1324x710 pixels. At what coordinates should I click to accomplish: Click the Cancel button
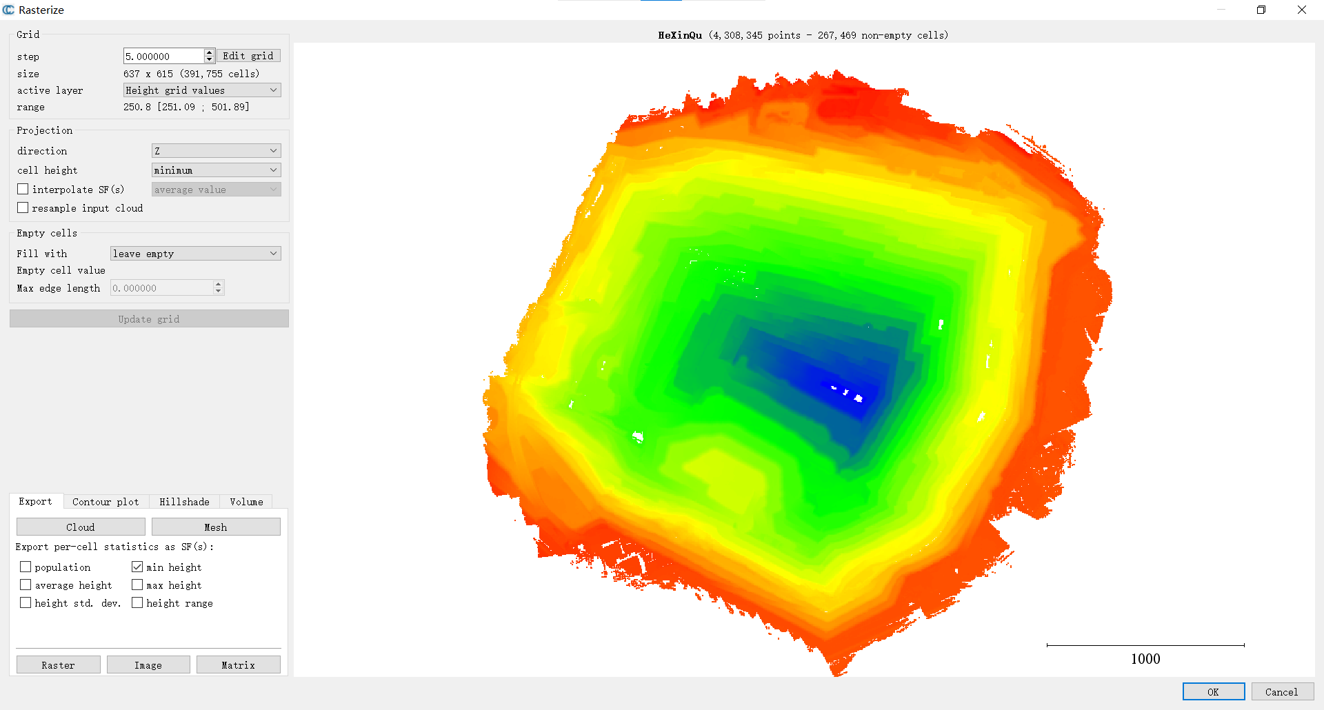click(x=1282, y=691)
